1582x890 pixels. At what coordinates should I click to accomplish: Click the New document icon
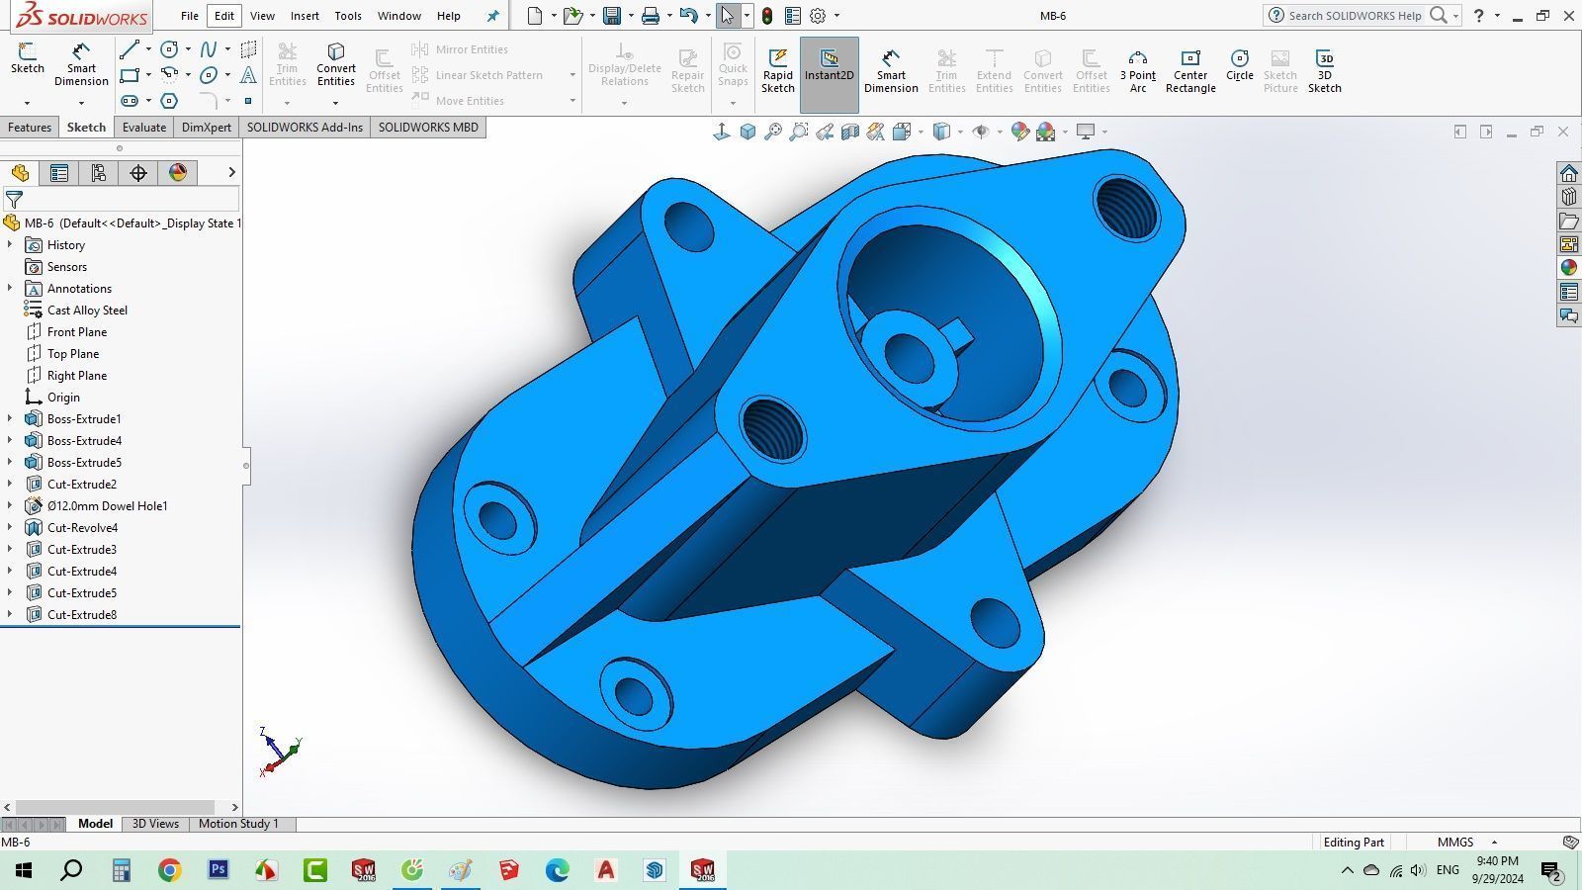pyautogui.click(x=535, y=16)
